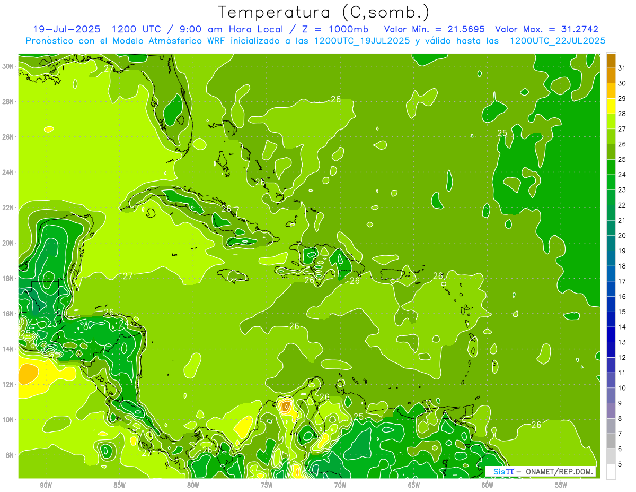636x492 pixels.
Task: Click the 'Z = 1000mb' level text
Action: pyautogui.click(x=335, y=29)
